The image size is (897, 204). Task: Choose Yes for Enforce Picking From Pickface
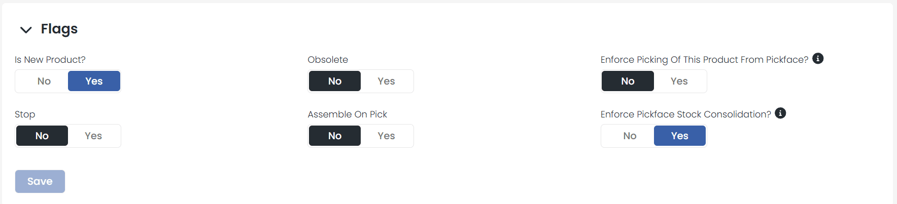click(679, 81)
